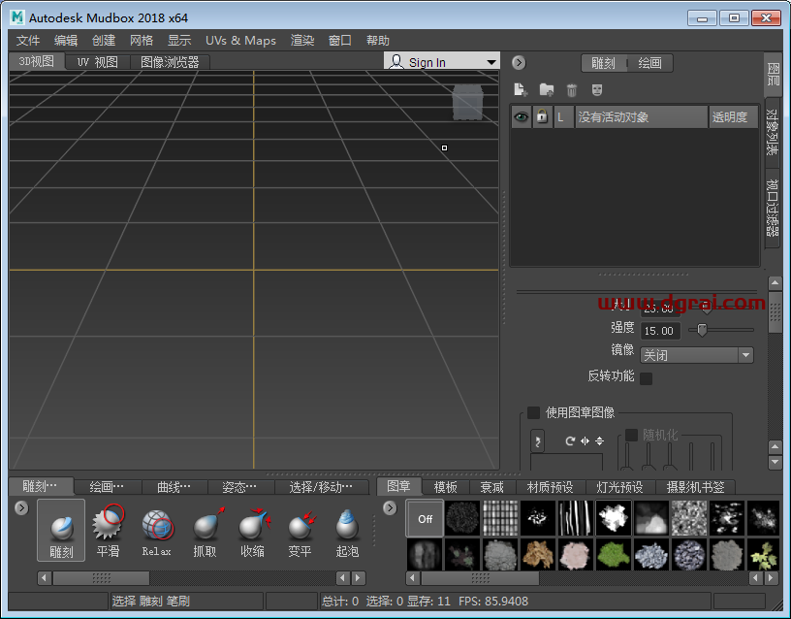
Task: Switch to the 衰减 tab
Action: 491,487
